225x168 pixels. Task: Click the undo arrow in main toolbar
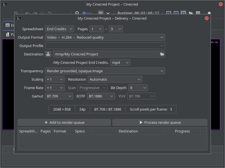pyautogui.click(x=27, y=13)
